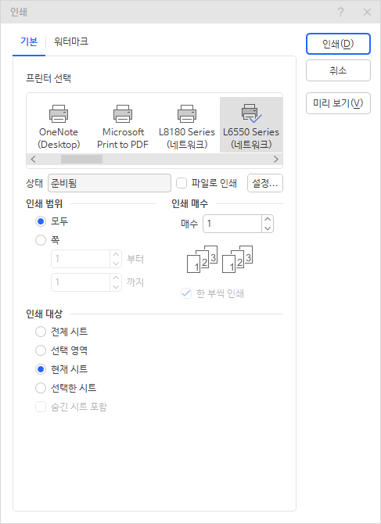381x524 pixels.
Task: Increase the 매수 copies count arrow
Action: point(268,219)
